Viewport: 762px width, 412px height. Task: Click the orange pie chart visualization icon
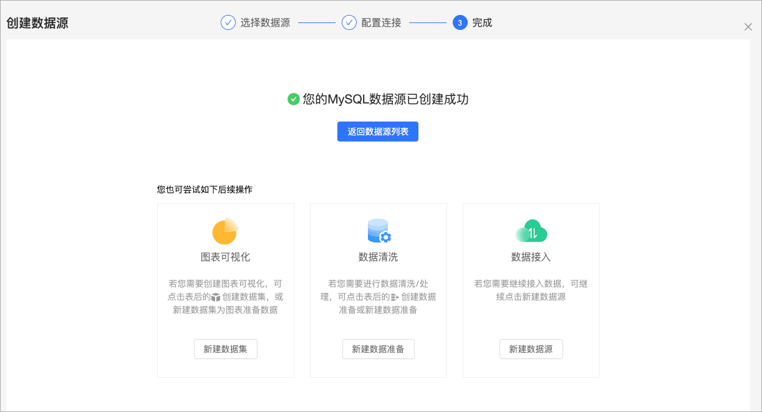pyautogui.click(x=225, y=231)
